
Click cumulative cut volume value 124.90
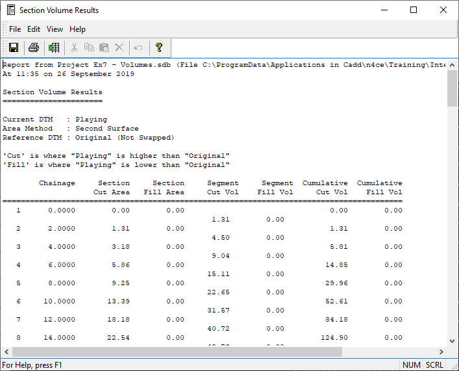coord(334,337)
